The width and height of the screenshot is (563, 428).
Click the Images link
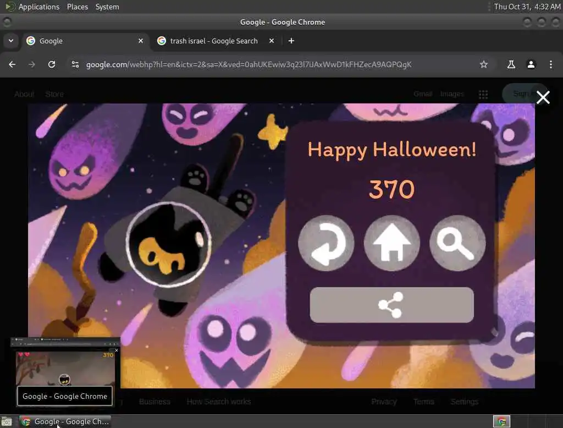tap(452, 94)
